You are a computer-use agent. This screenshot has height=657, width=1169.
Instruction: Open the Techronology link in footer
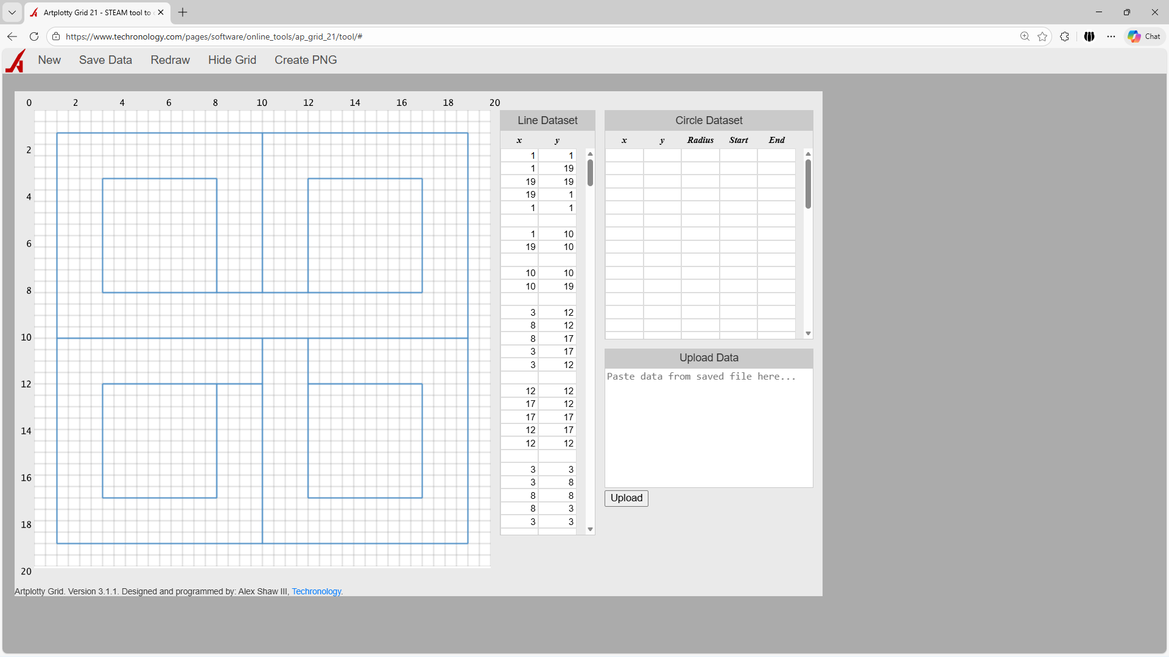pos(316,591)
